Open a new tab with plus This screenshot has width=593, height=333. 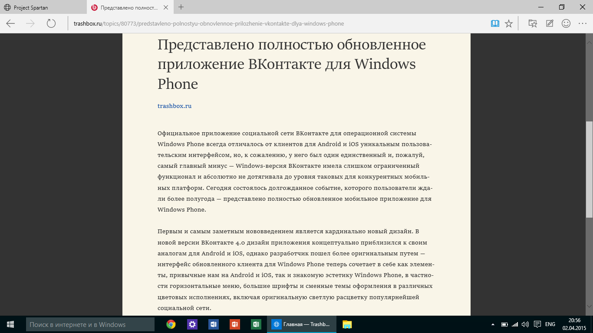181,7
